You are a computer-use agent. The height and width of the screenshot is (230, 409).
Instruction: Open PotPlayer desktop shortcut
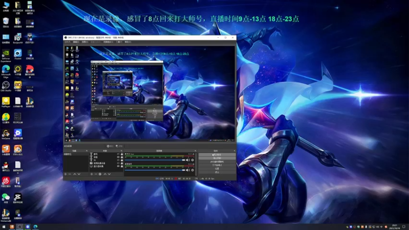6,102
